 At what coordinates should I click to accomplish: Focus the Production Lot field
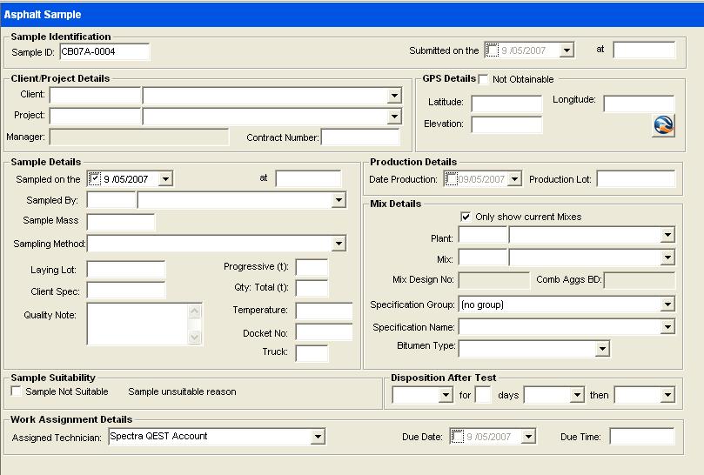635,179
